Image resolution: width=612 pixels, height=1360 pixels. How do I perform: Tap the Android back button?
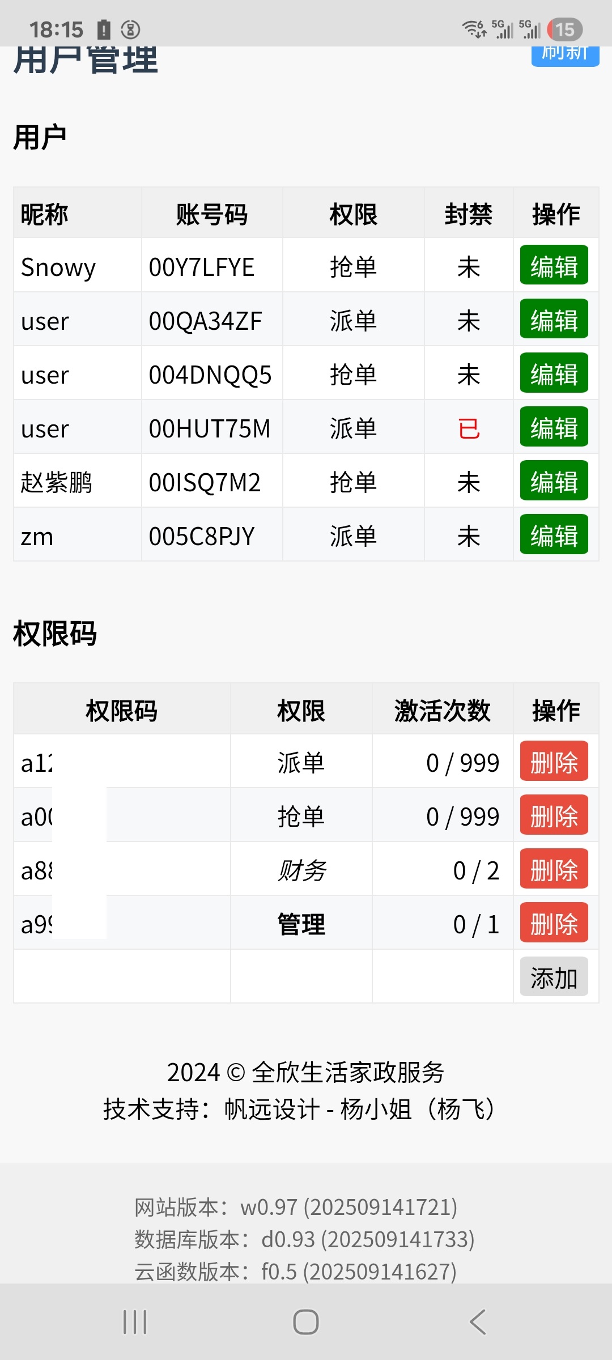coord(478,1322)
